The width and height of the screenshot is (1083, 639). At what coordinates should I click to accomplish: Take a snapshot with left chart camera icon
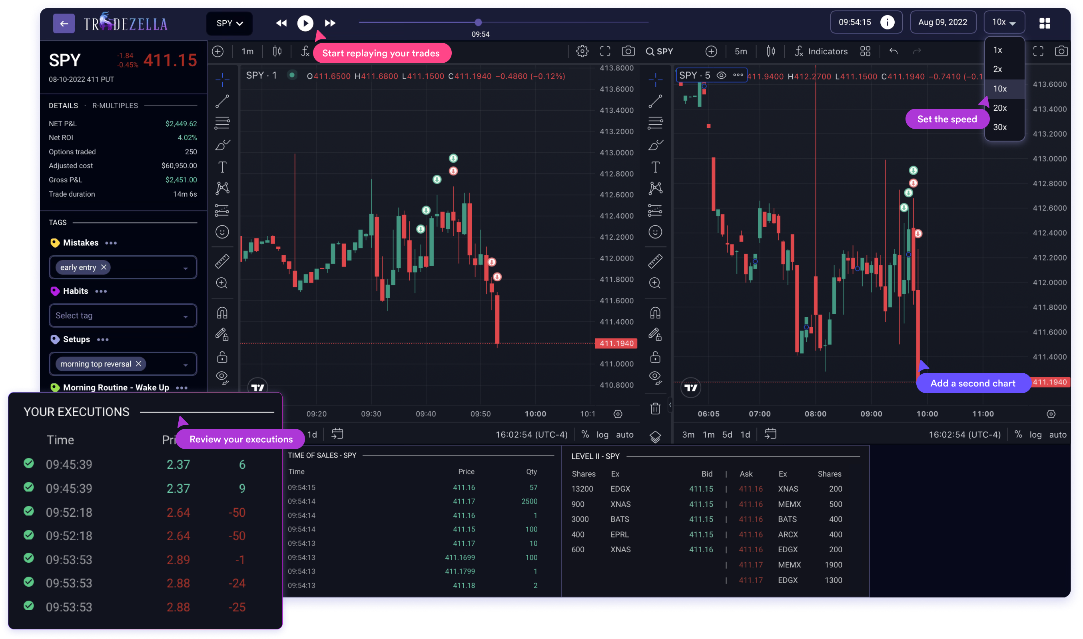(x=628, y=52)
